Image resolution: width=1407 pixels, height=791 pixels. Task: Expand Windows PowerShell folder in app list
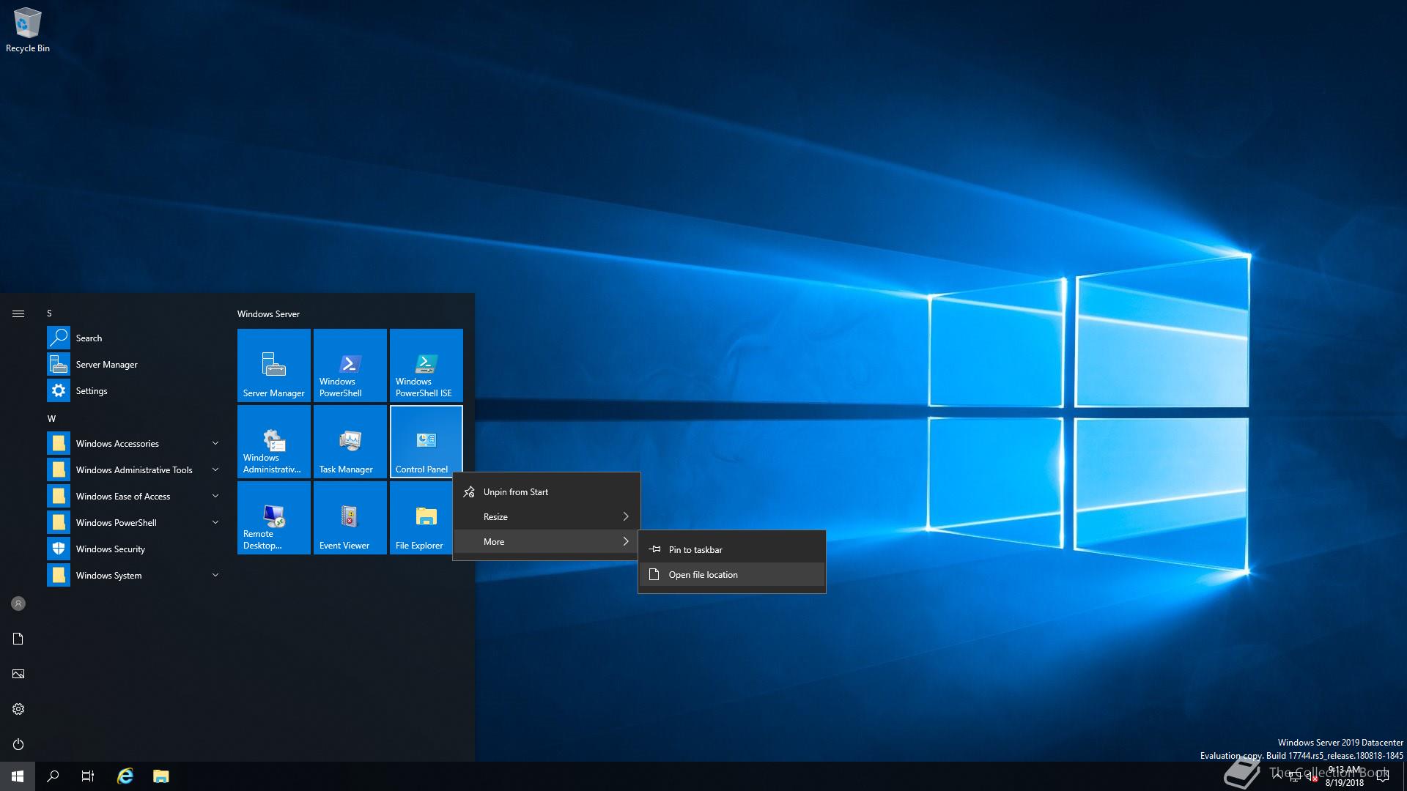135,522
